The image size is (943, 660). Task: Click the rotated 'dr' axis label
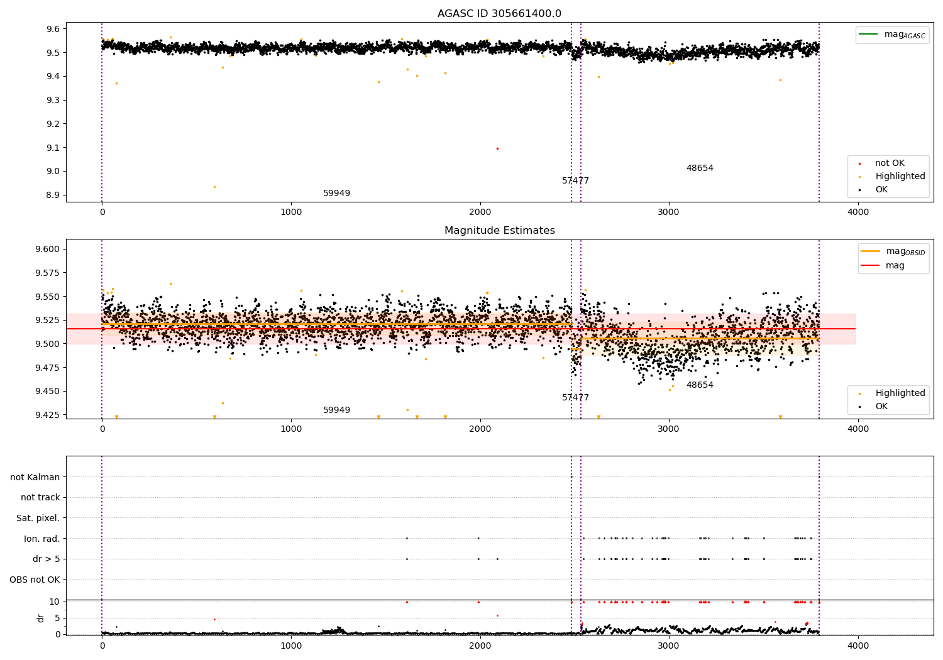point(41,618)
